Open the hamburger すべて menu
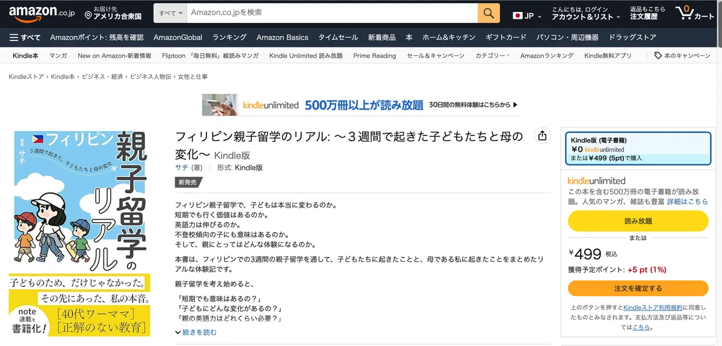This screenshot has width=722, height=346. 25,37
